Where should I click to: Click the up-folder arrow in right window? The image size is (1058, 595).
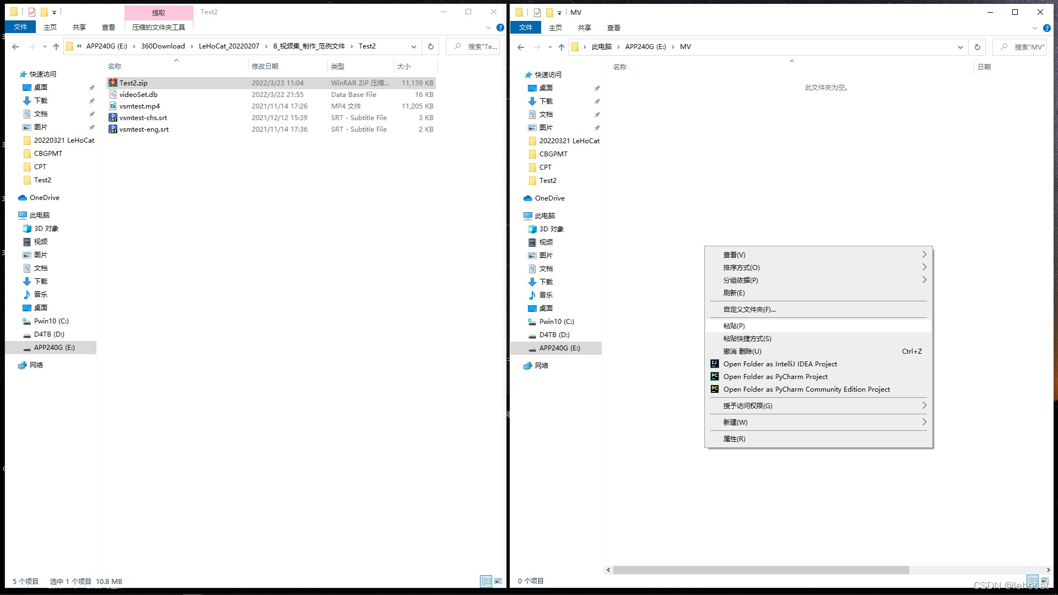[x=561, y=47]
